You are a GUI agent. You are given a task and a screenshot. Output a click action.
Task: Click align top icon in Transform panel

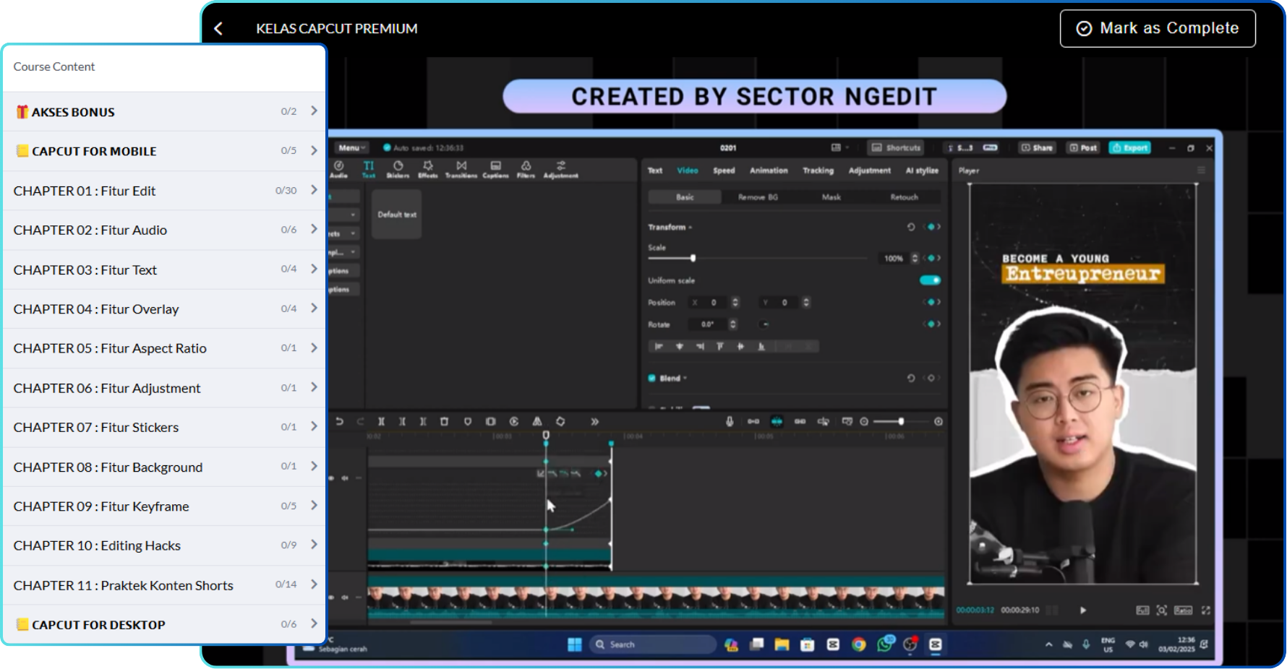720,347
